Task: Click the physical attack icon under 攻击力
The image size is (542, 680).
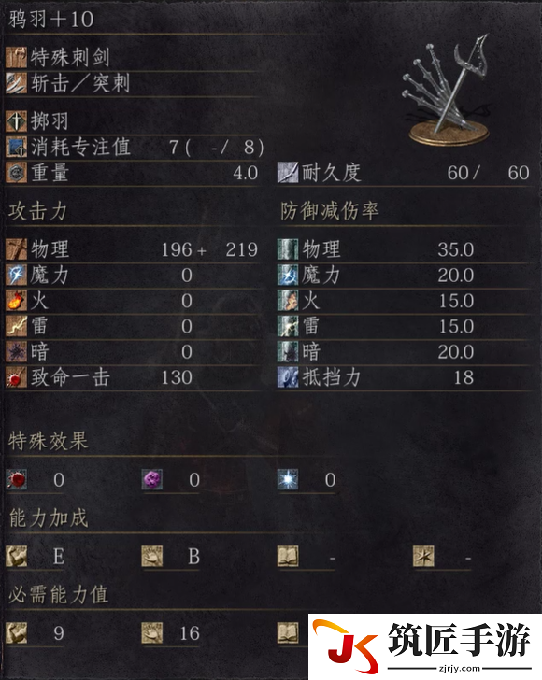Action: [x=17, y=248]
